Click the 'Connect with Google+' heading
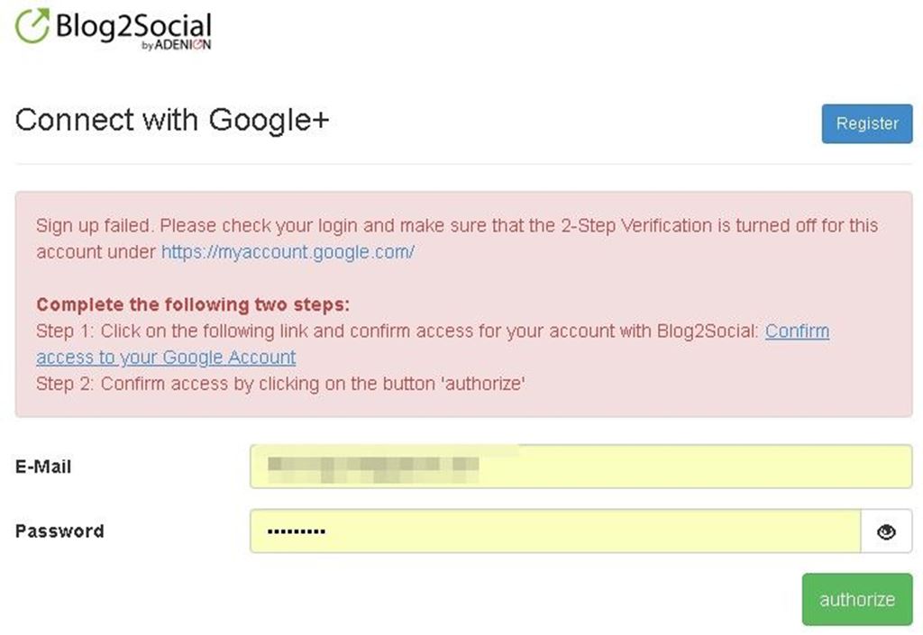Screen dimensions: 923x635 pyautogui.click(x=172, y=120)
